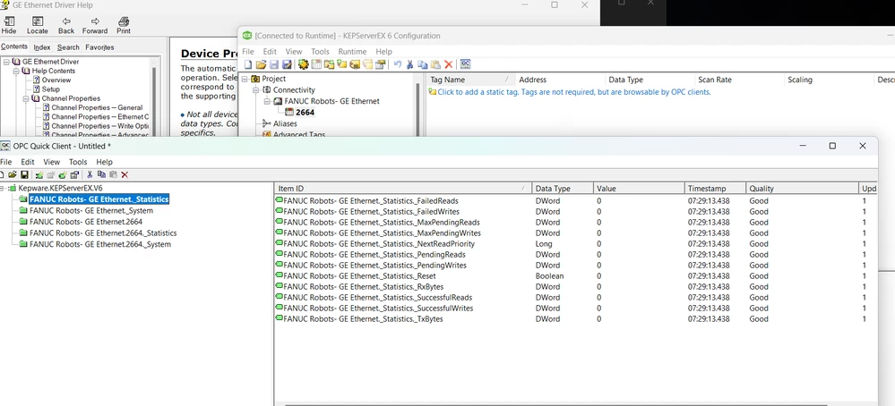This screenshot has height=406, width=895.
Task: Select Aliases in KEPServerEX tree
Action: tap(285, 123)
